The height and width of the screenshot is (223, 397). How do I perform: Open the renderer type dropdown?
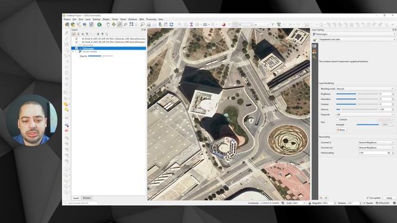click(x=357, y=40)
